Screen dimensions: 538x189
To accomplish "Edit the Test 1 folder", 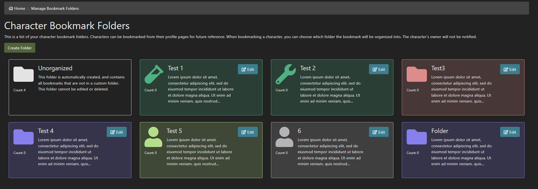I will click(247, 69).
